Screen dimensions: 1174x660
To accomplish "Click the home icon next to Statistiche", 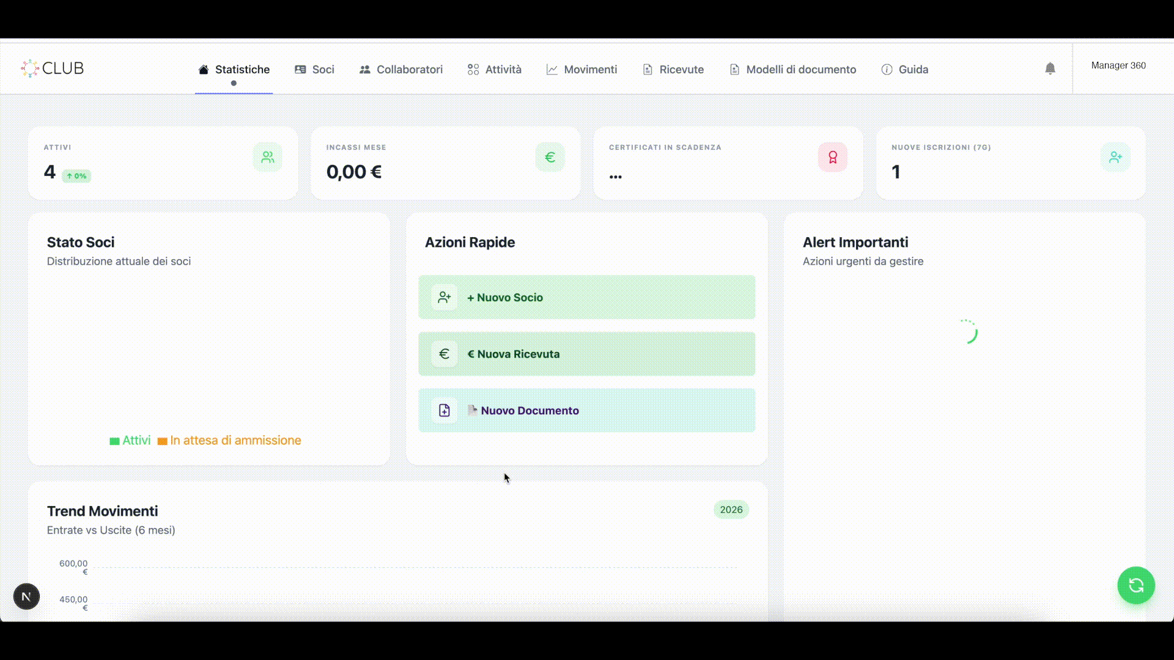I will coord(203,69).
